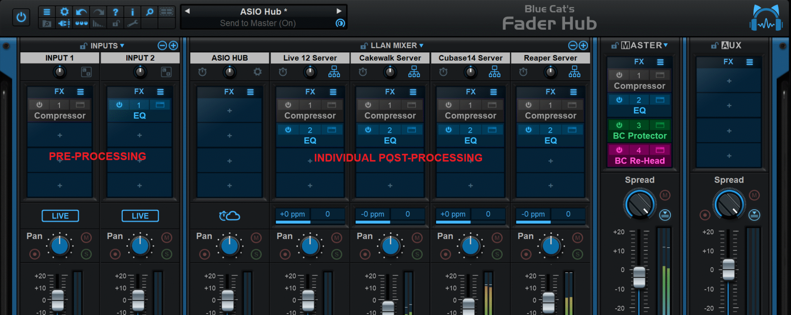Solo the Cakewalk Server channel

tap(417, 254)
